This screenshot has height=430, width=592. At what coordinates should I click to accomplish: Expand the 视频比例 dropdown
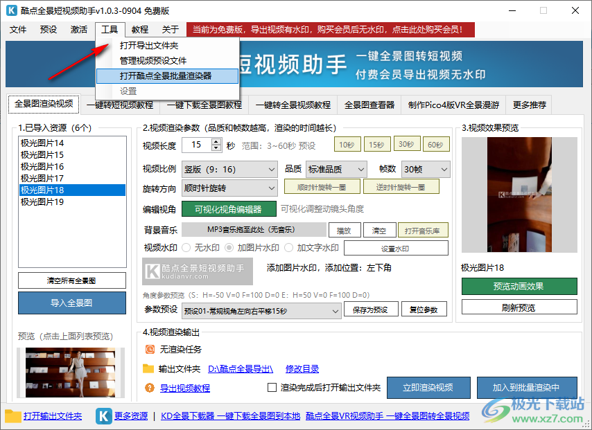click(x=229, y=169)
